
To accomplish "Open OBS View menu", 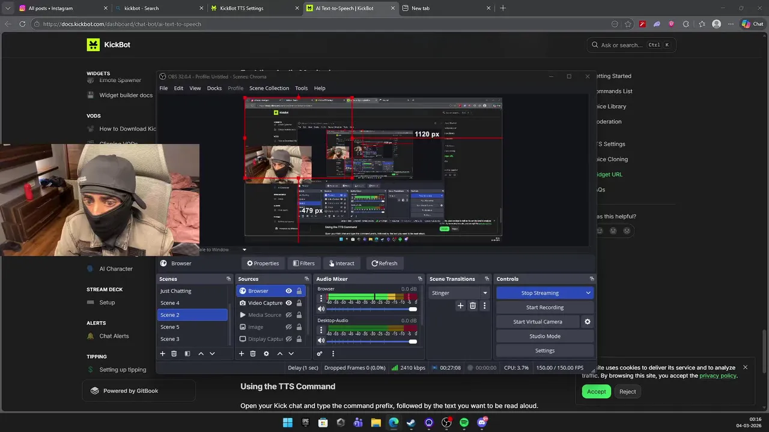I will [195, 88].
